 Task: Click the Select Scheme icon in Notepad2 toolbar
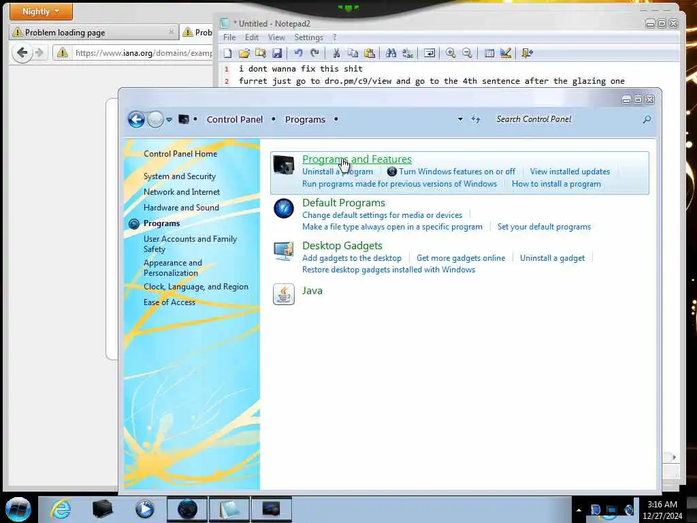[x=489, y=53]
